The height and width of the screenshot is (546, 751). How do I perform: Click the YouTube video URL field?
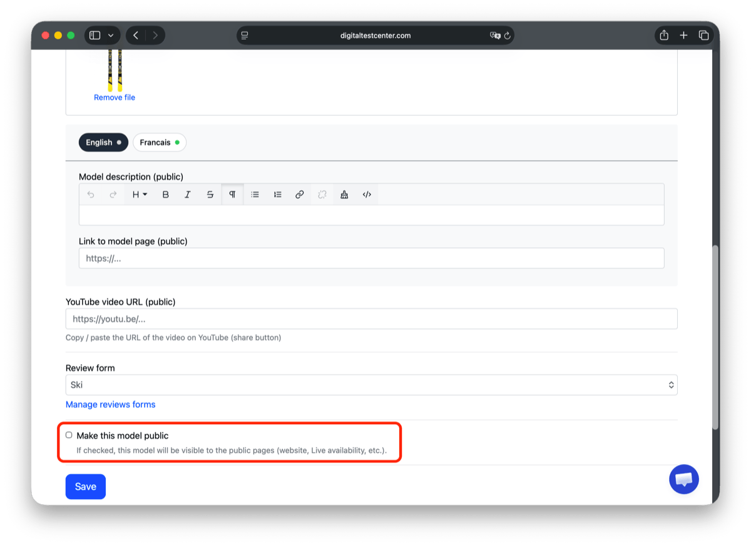click(x=371, y=319)
